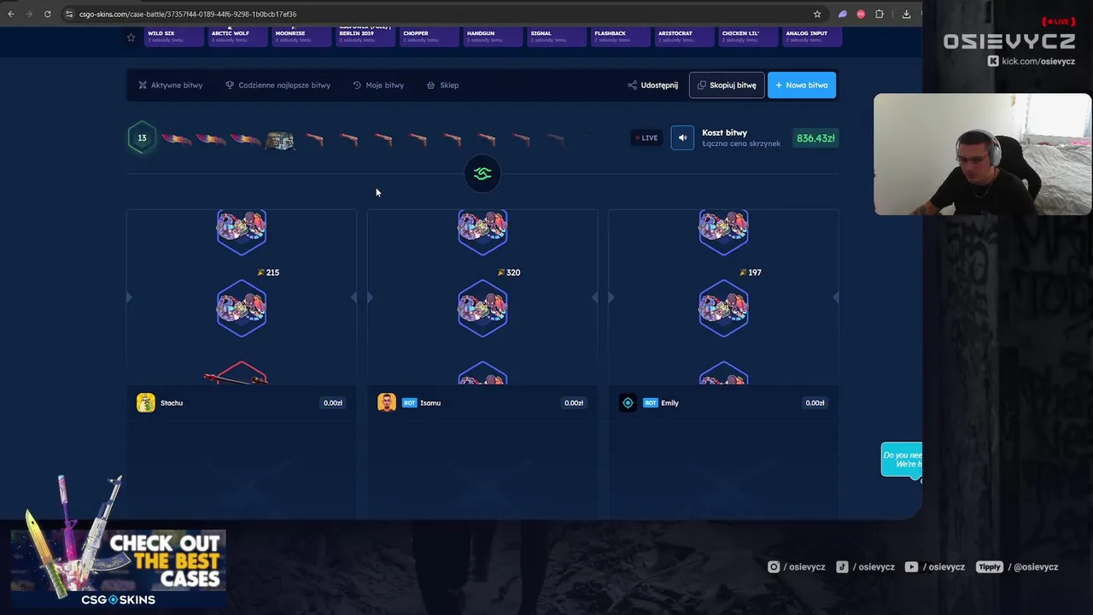Click Stachu's 0.00zł total
The width and height of the screenshot is (1093, 615).
tap(333, 403)
